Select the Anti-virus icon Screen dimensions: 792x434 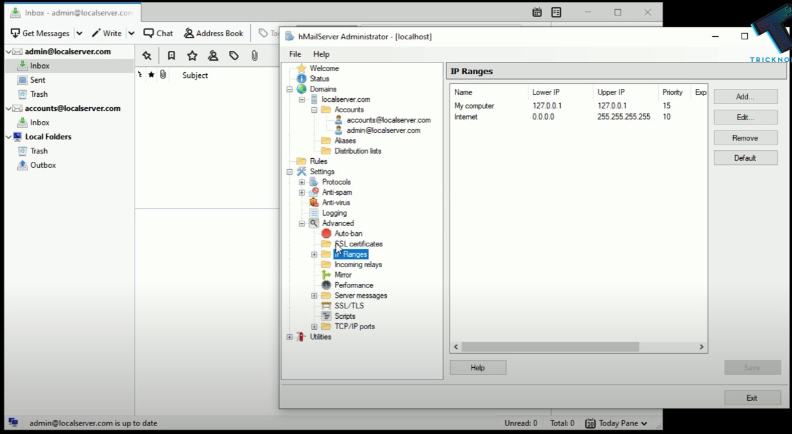pyautogui.click(x=314, y=202)
